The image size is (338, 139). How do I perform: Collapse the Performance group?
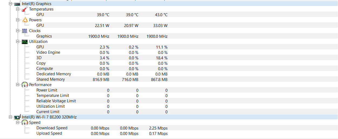pos(18,85)
